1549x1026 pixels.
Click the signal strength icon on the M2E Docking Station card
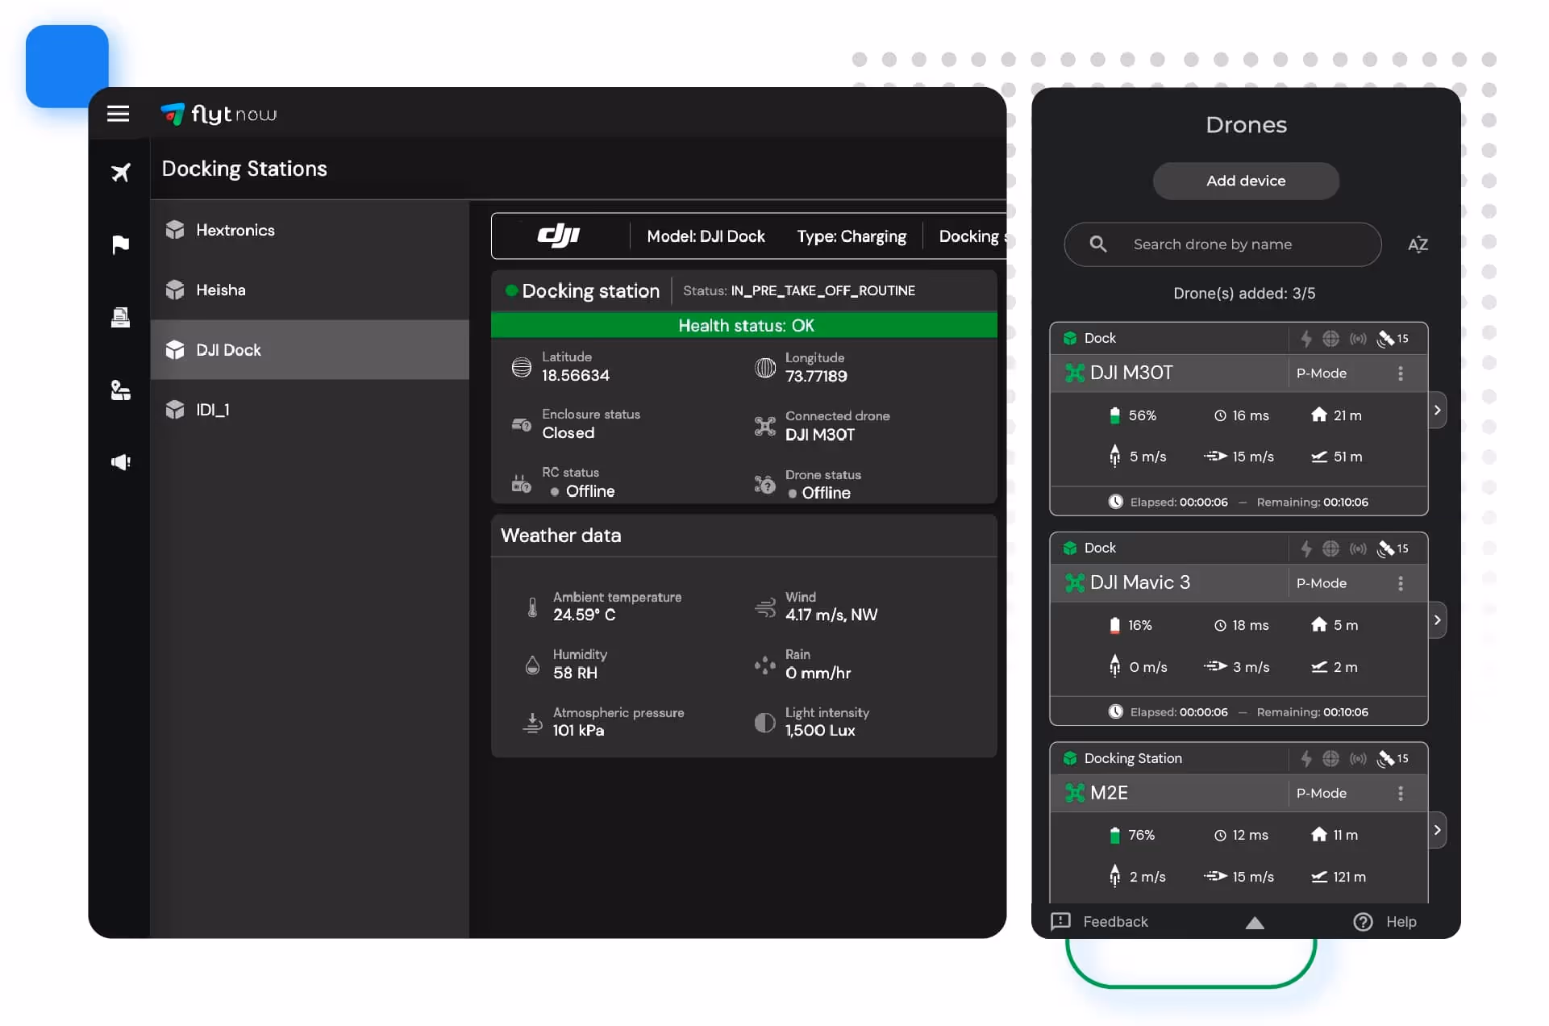(1358, 758)
